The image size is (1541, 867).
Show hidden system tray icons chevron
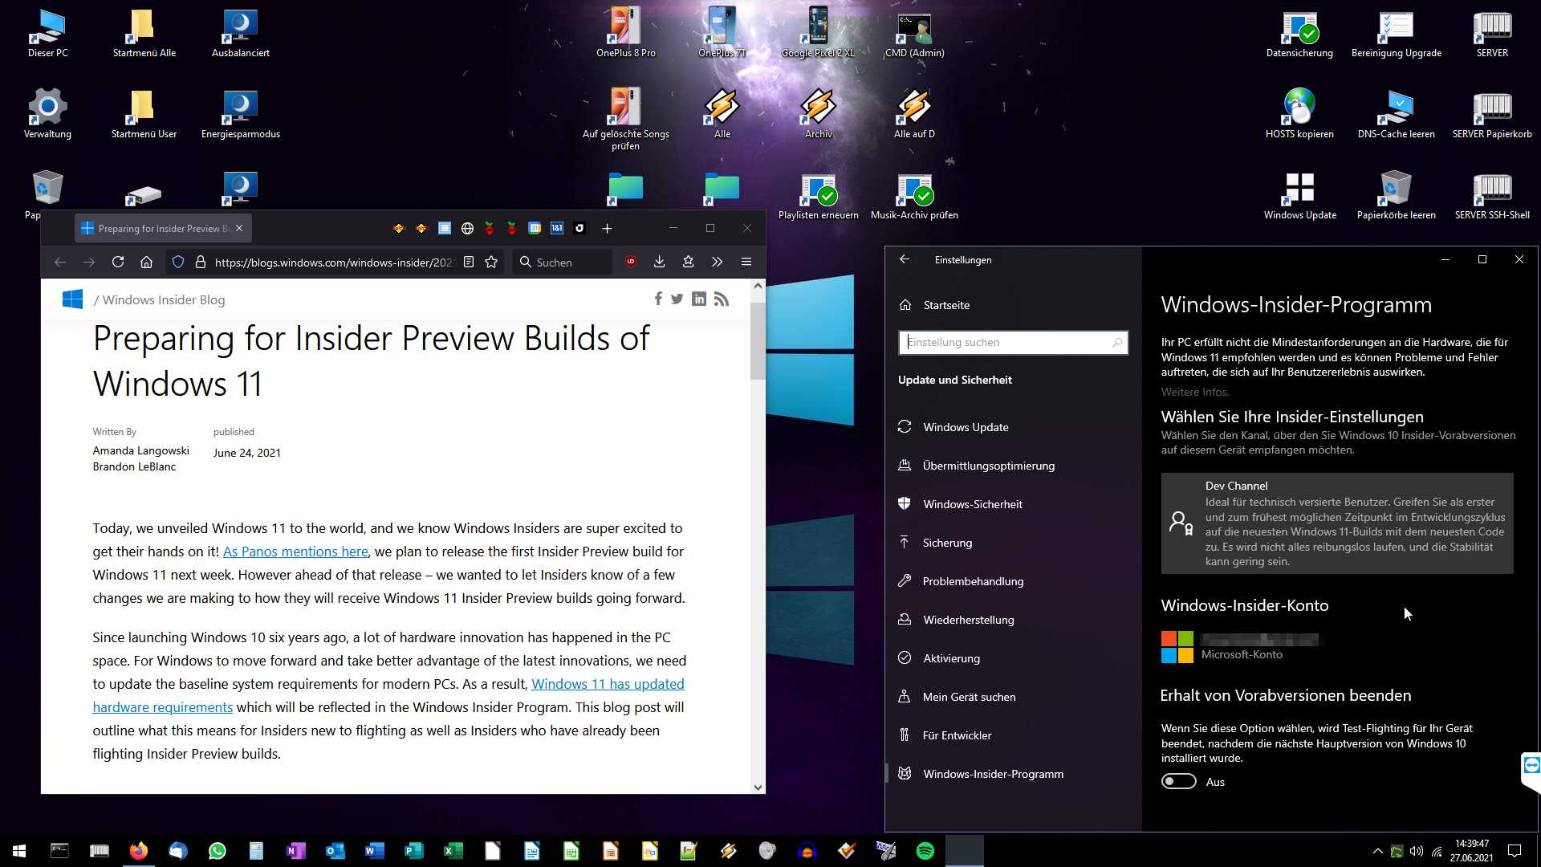[1377, 851]
